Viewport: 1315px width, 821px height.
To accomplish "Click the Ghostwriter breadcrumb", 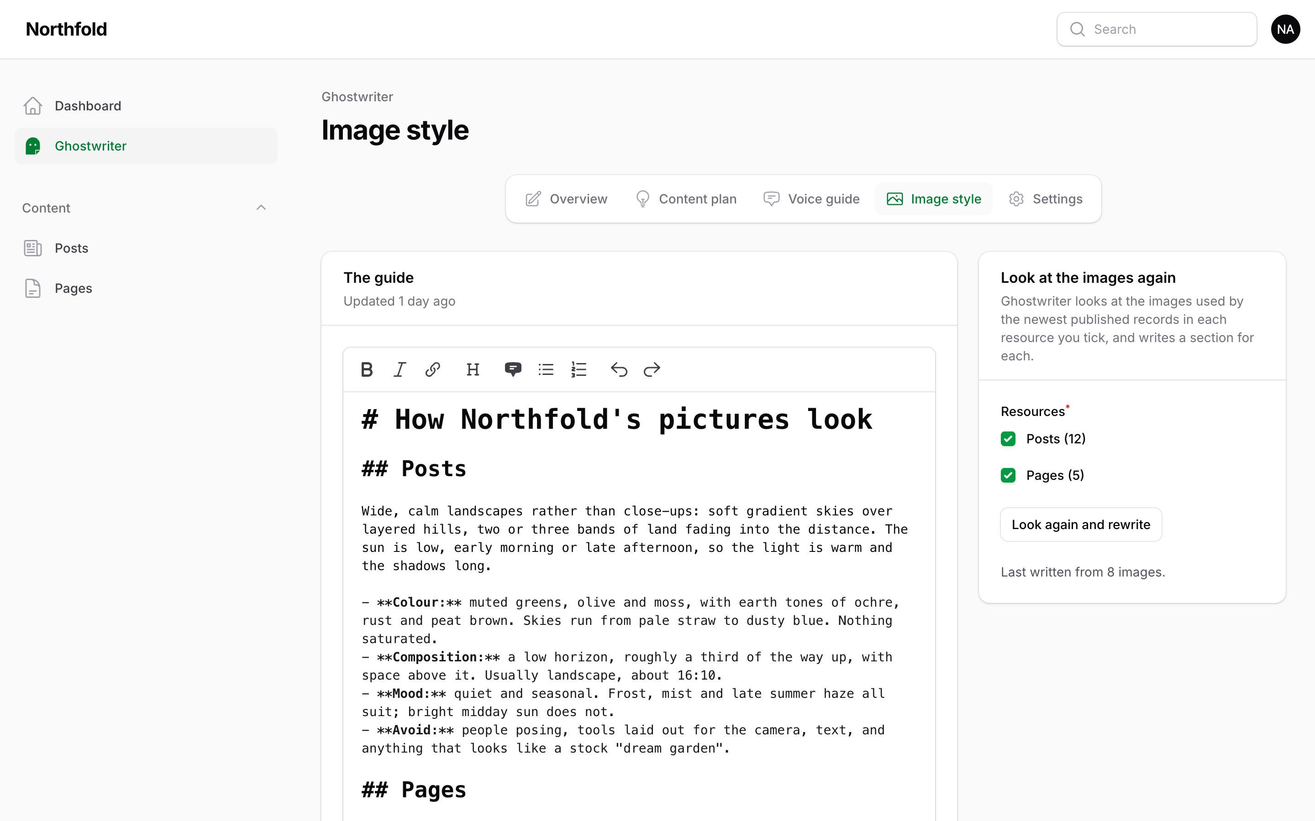I will (357, 97).
